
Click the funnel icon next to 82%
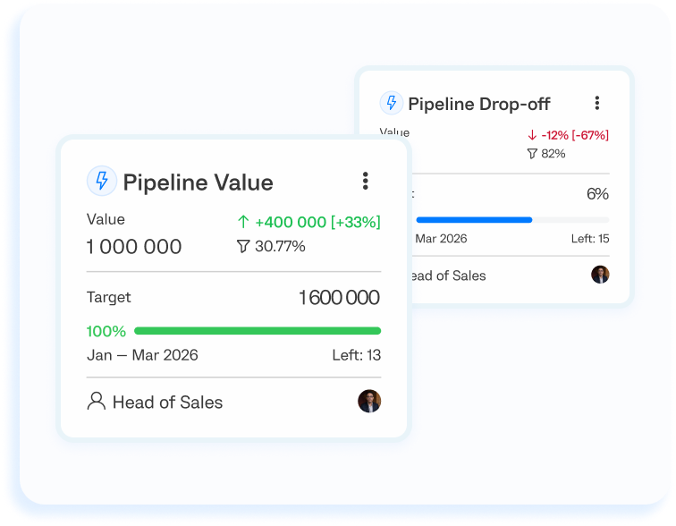coord(532,154)
